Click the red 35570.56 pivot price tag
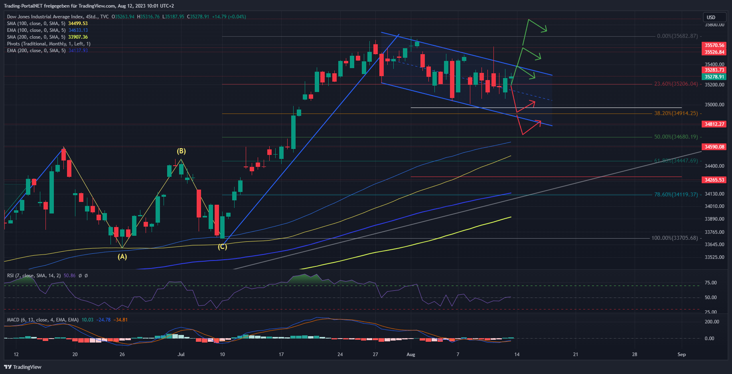 tap(714, 45)
